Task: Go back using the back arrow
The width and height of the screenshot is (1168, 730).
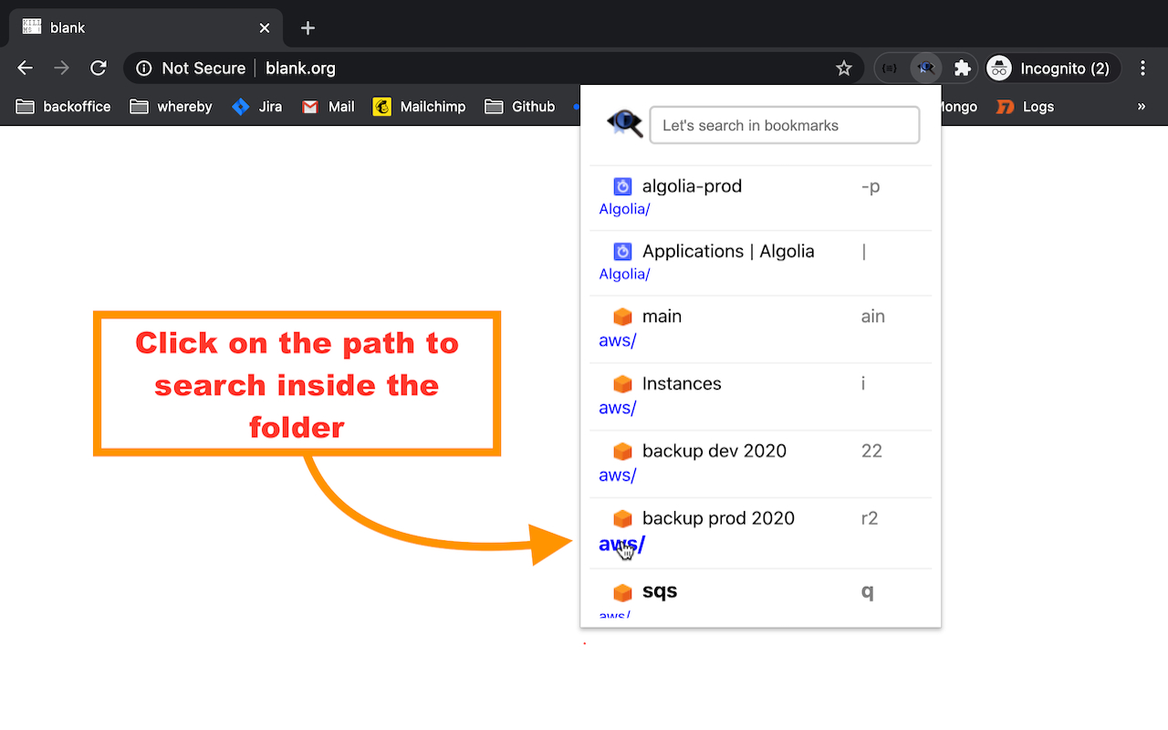Action: pos(26,68)
